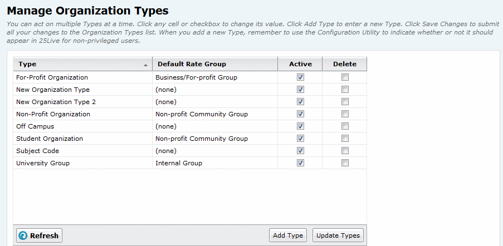Sort table by Active column header
This screenshot has width=503, height=246.
point(300,64)
